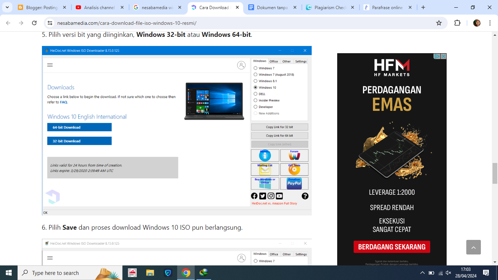Close the Analisis channel tab
498x280 pixels.
(122, 7)
